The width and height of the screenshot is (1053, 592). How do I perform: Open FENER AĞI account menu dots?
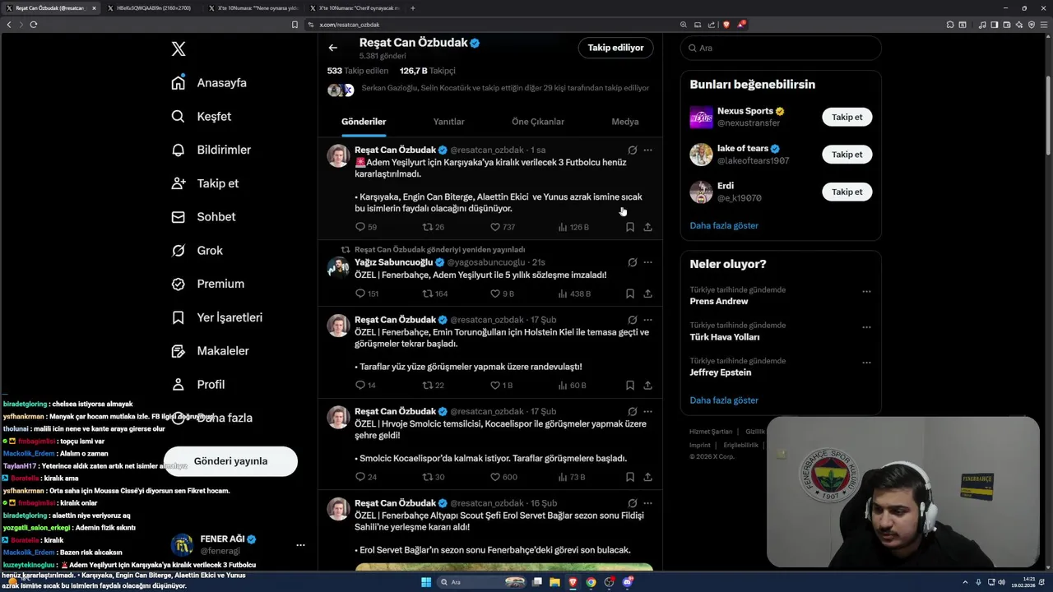click(x=300, y=545)
